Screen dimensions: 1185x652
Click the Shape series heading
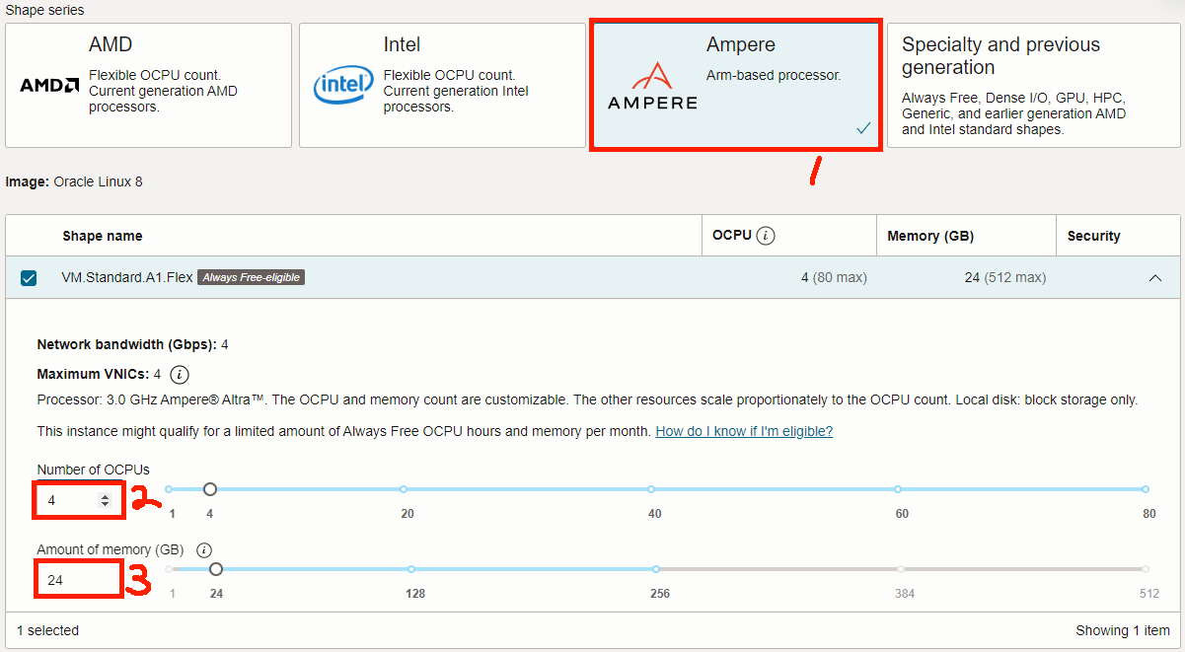click(45, 10)
